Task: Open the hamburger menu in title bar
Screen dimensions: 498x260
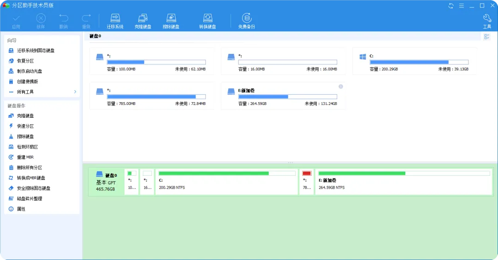Action: 462,6
